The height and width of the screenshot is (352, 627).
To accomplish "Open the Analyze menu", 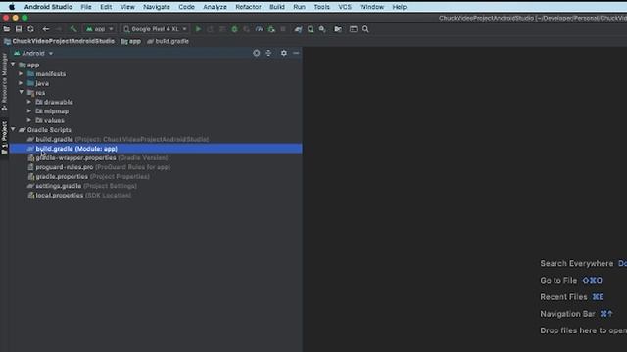I will coord(215,7).
